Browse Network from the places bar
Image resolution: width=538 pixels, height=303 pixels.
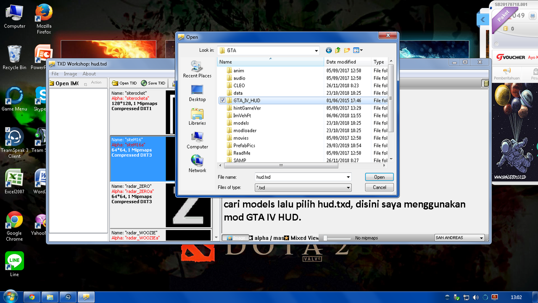point(197,164)
